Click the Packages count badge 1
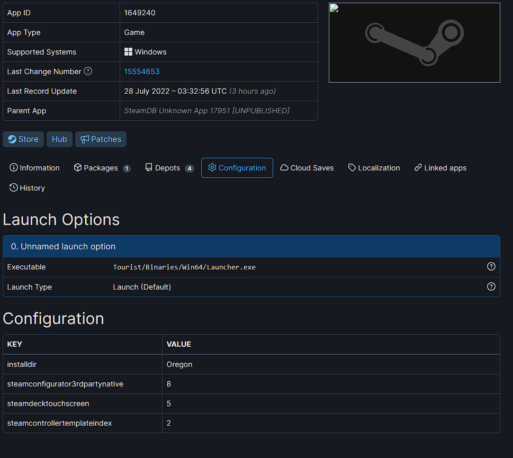The height and width of the screenshot is (458, 513). click(x=127, y=168)
